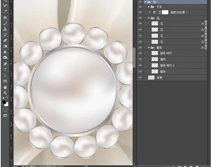Viewport: 211px width, 167px height.
Task: Change the screen mode
Action: 5,116
